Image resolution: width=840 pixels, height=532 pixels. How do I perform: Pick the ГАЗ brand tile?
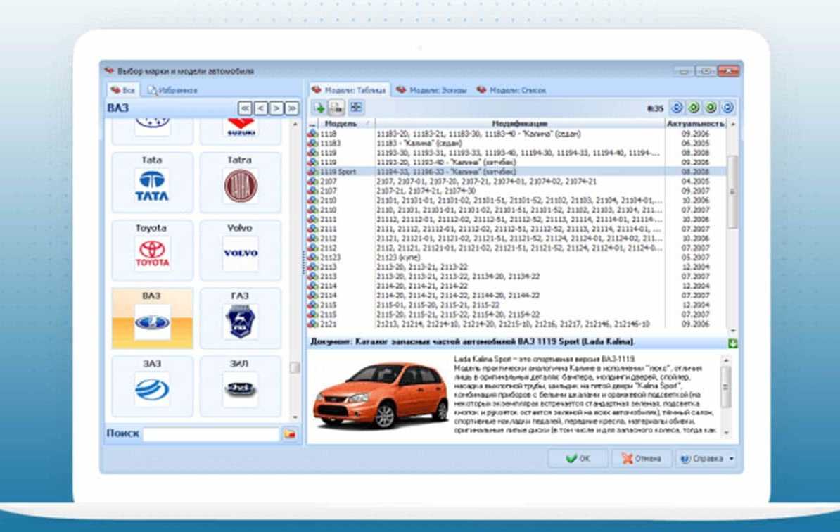pos(240,318)
